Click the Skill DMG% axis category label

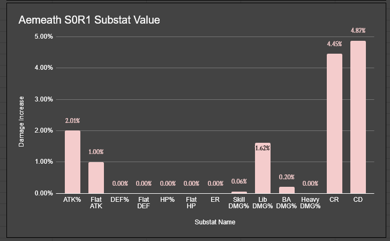tap(239, 203)
